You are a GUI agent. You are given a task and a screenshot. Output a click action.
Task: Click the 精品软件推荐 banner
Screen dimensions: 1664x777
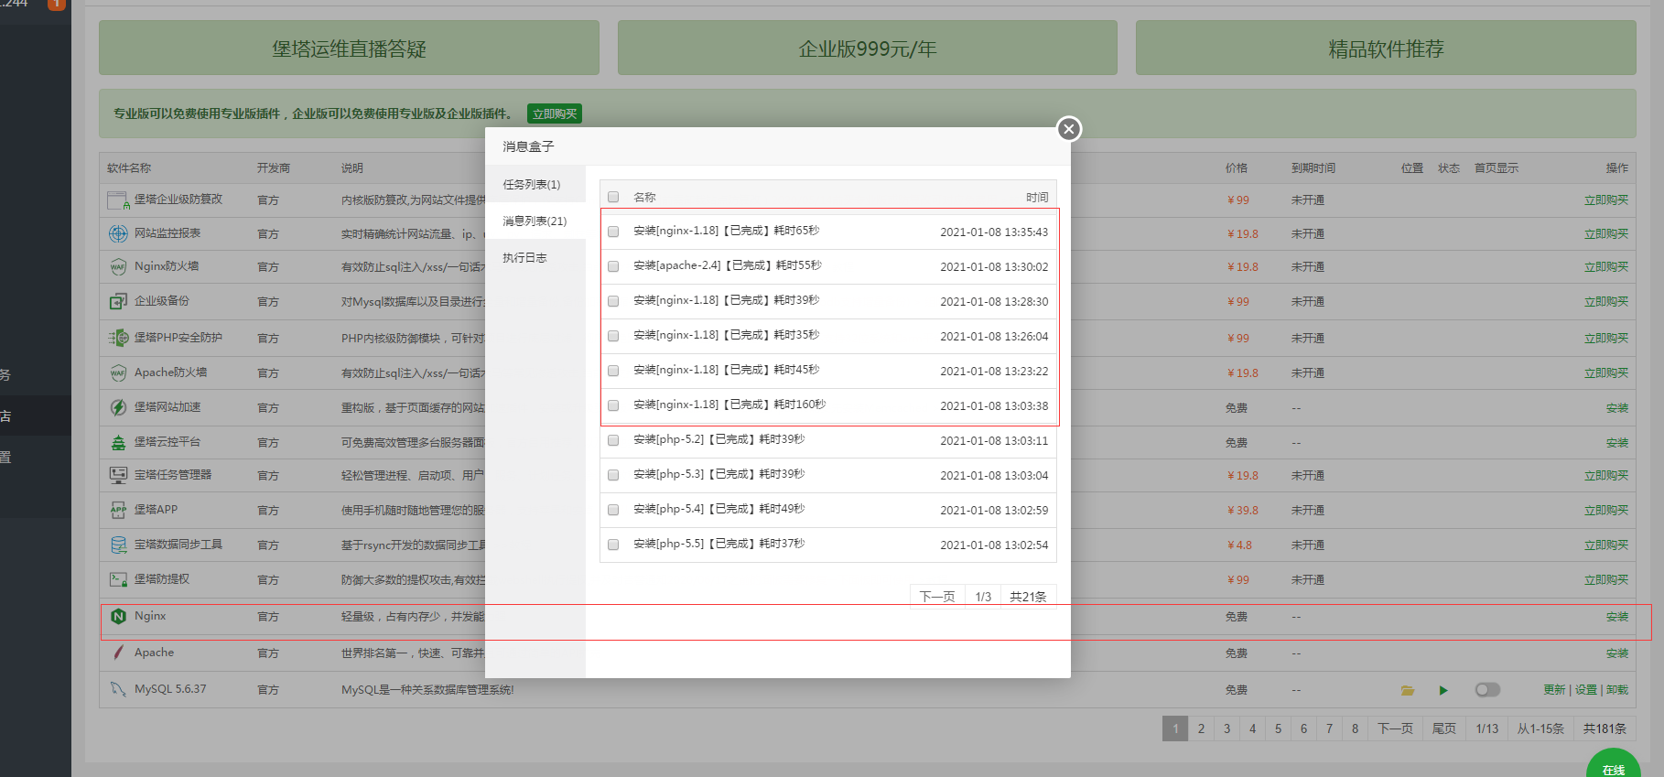1386,49
